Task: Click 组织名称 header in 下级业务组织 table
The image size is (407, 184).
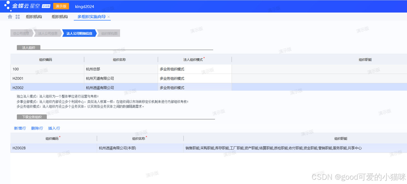Action: tap(140, 138)
